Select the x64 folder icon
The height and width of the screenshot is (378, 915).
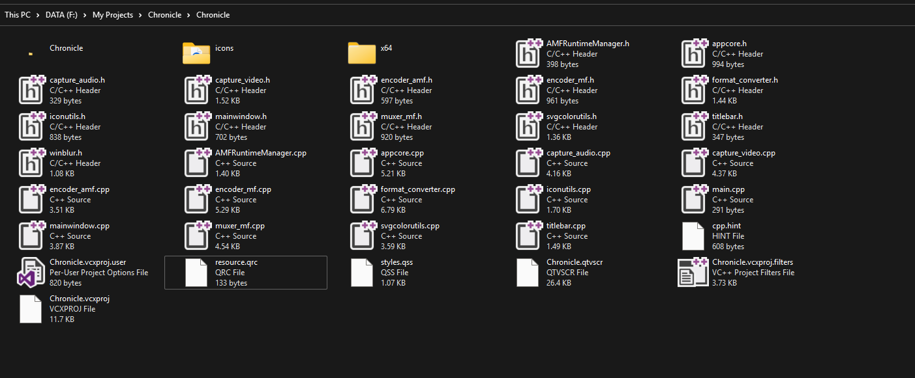pyautogui.click(x=362, y=53)
